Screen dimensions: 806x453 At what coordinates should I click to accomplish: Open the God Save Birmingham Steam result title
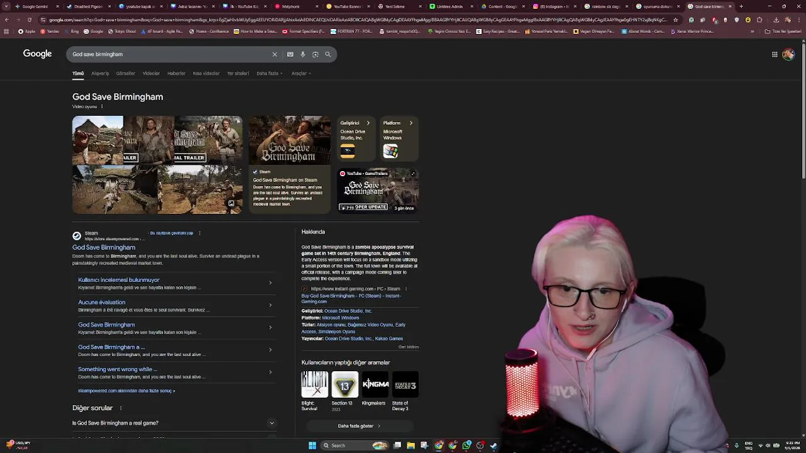pyautogui.click(x=104, y=247)
